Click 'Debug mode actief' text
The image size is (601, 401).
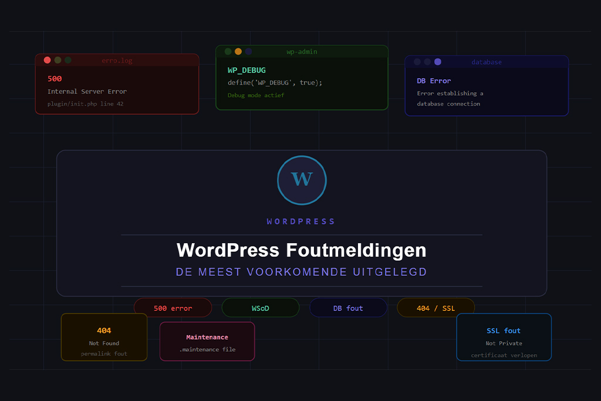point(256,95)
